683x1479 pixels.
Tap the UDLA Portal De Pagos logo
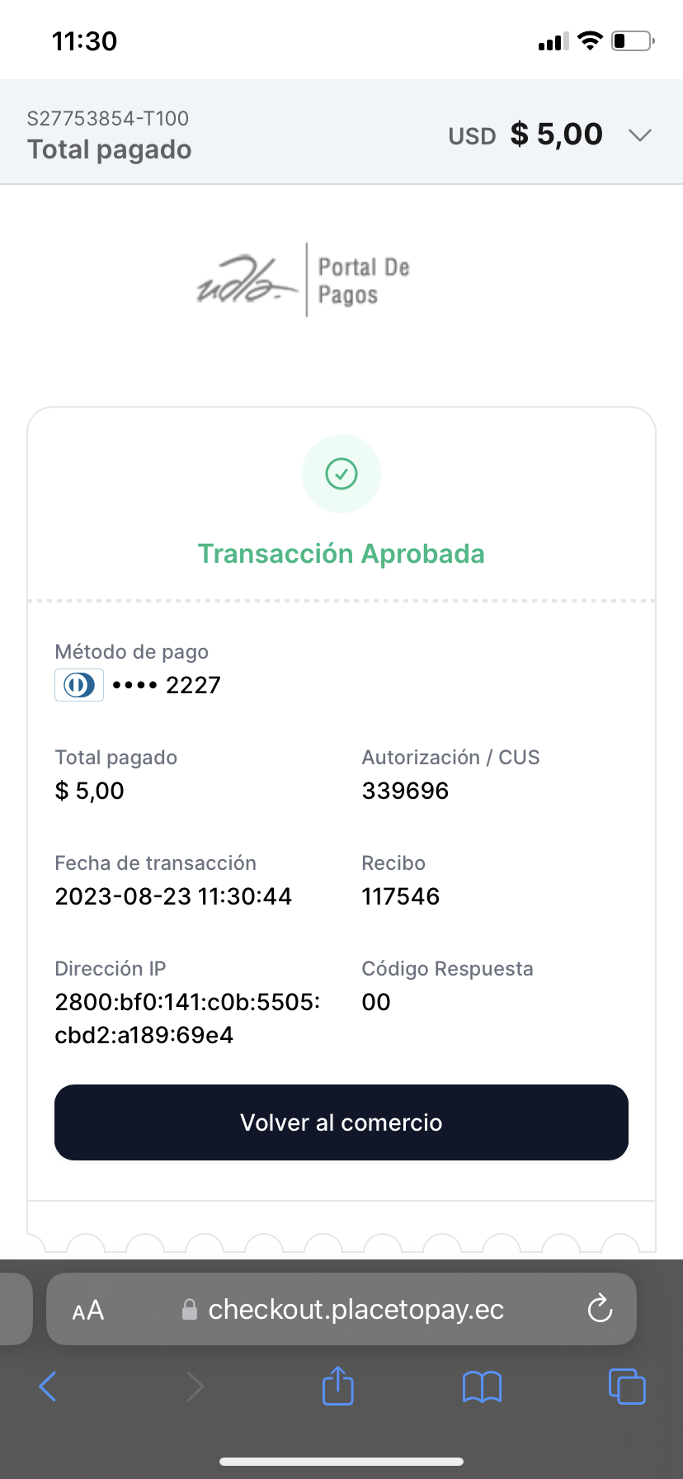click(304, 281)
